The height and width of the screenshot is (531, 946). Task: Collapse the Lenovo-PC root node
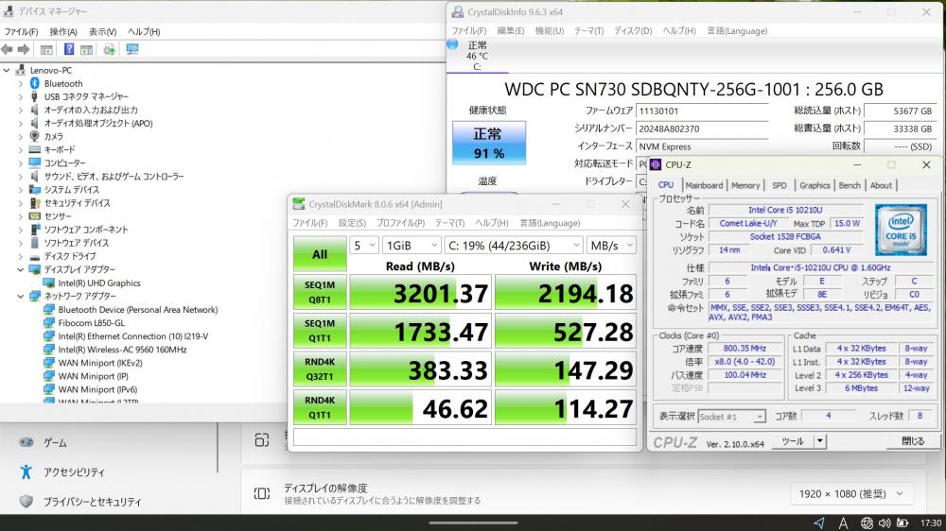(7, 70)
